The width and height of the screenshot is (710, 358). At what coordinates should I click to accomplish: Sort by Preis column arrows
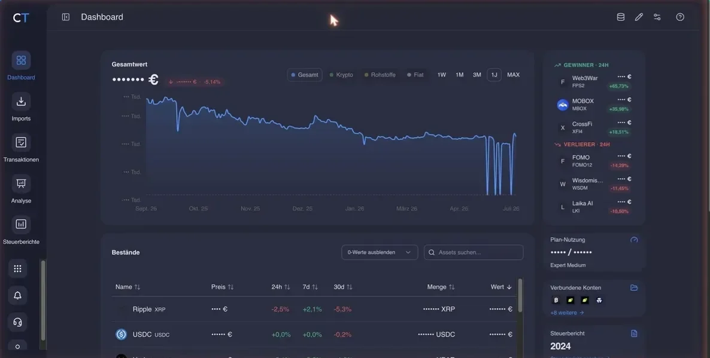coord(230,287)
